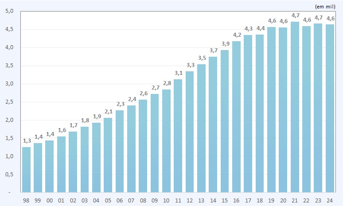Select the 2,6 data label
343x206 pixels.
(x=144, y=93)
